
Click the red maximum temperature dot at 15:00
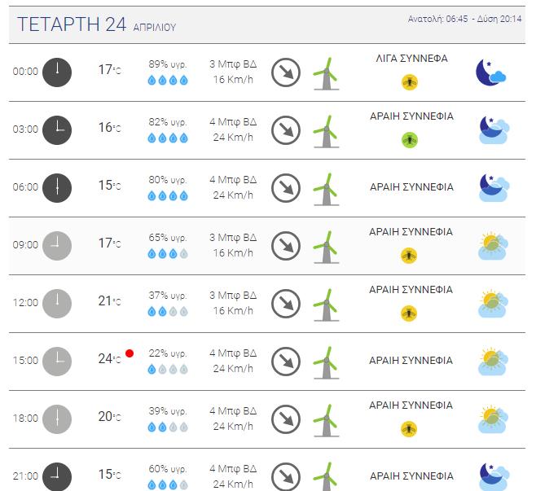pyautogui.click(x=130, y=353)
